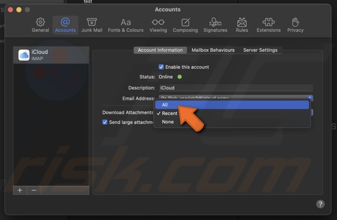Toggle the Enable this account checkbox
This screenshot has height=220, width=337.
pyautogui.click(x=161, y=67)
